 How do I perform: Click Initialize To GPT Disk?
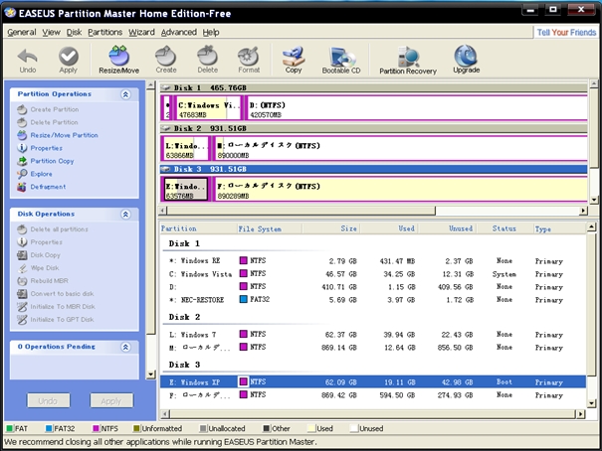coord(62,319)
